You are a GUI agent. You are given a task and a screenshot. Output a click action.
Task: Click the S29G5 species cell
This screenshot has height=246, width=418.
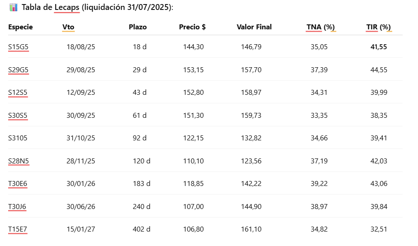19,70
